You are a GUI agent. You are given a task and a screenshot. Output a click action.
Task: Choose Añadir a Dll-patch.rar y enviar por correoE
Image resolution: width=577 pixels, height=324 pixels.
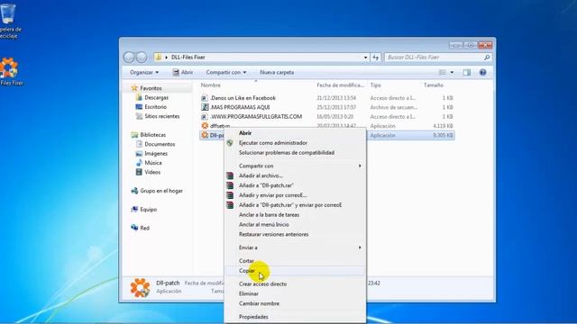click(x=290, y=205)
